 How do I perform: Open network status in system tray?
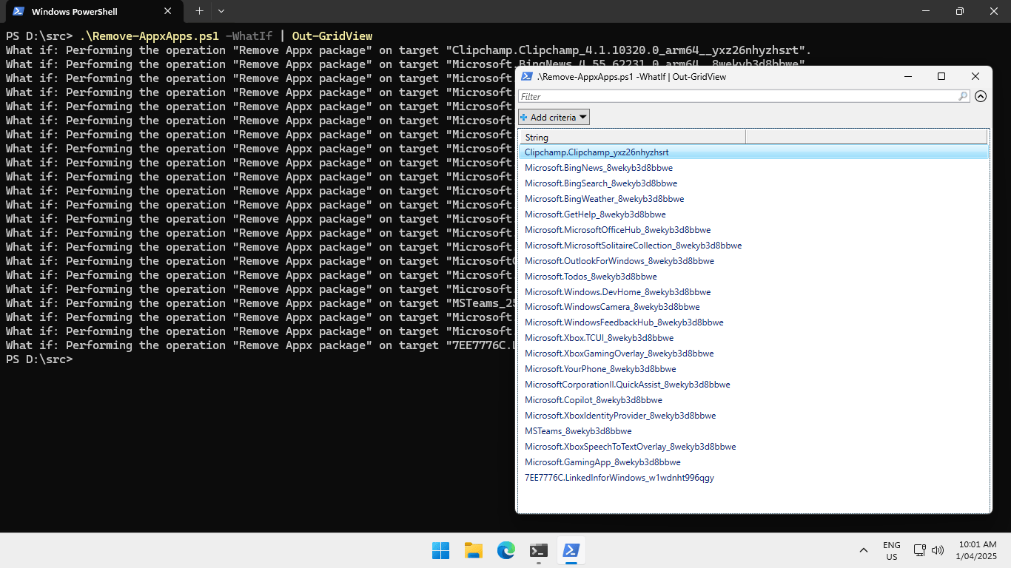920,550
